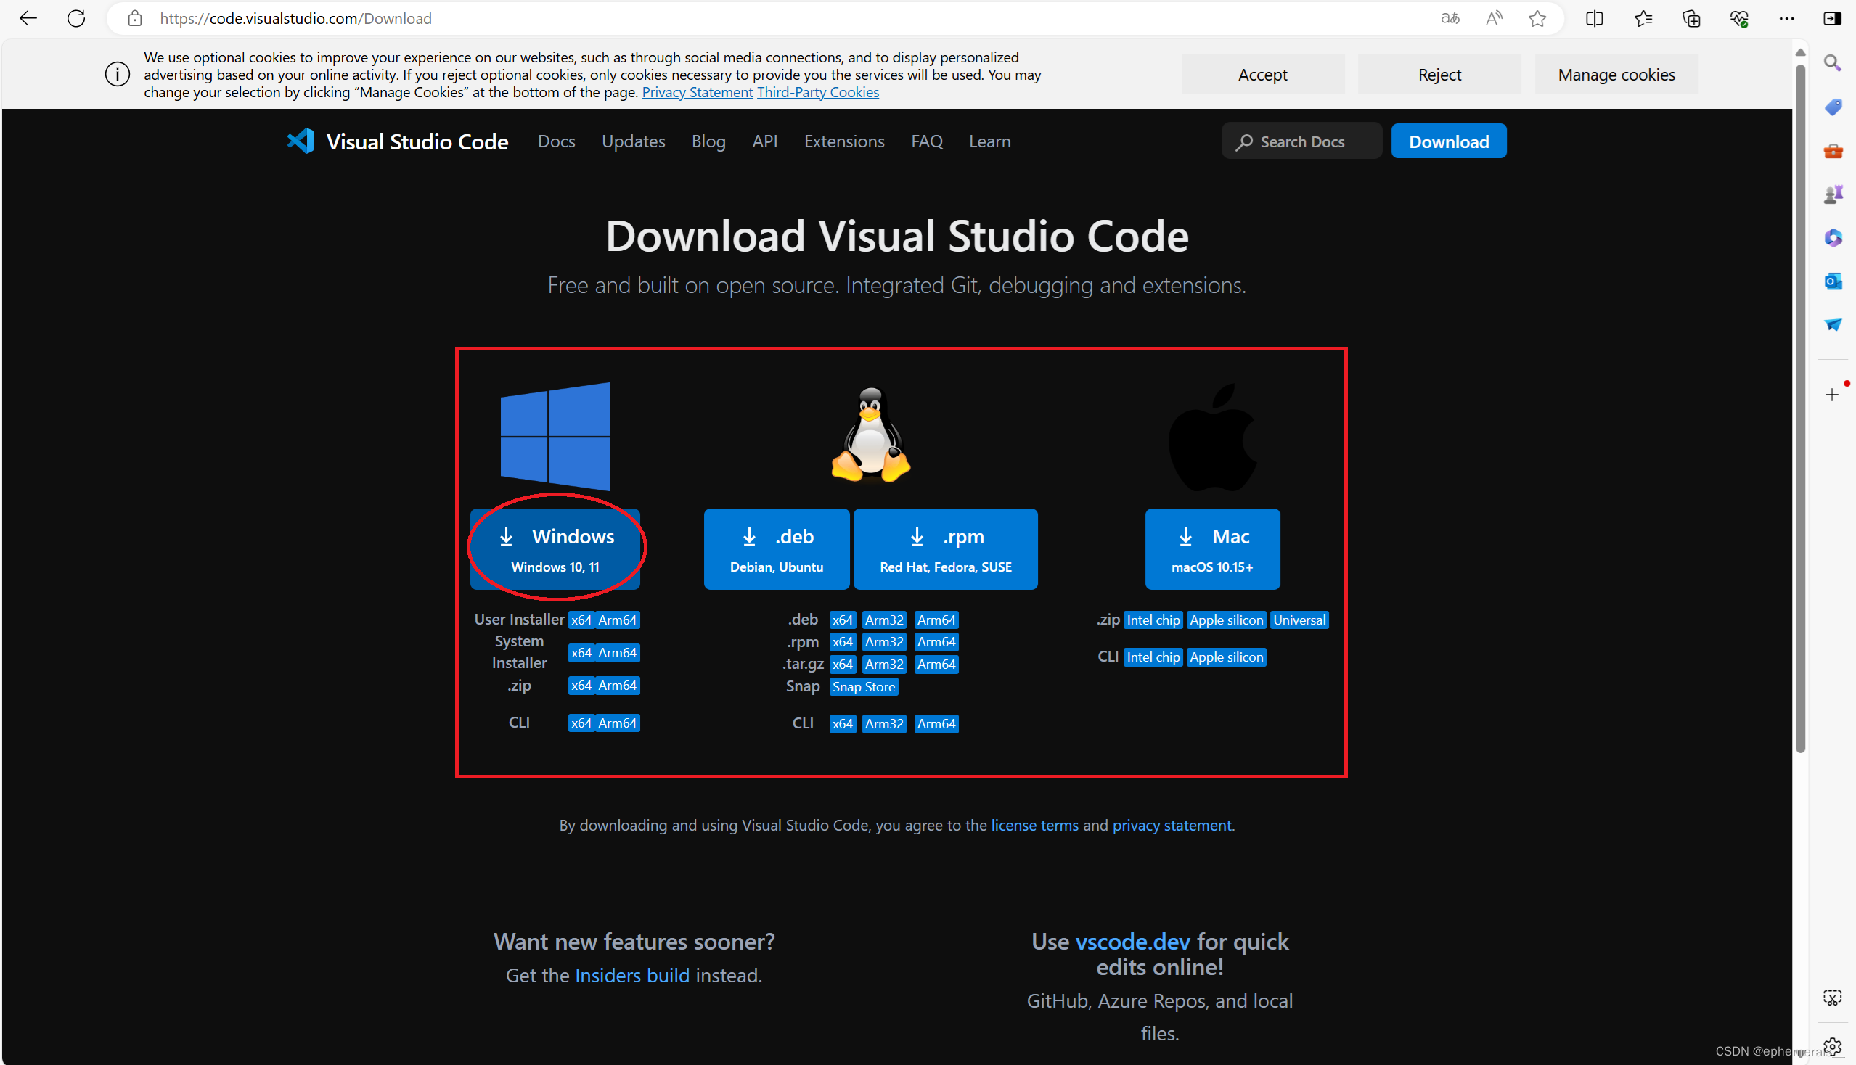This screenshot has width=1856, height=1065.
Task: Open Outlook icon in Edge sidebar
Action: click(1833, 281)
